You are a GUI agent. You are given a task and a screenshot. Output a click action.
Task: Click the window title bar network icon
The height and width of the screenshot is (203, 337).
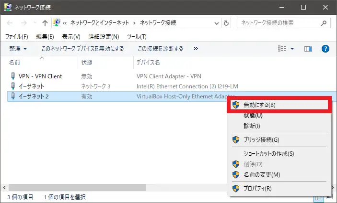click(8, 7)
